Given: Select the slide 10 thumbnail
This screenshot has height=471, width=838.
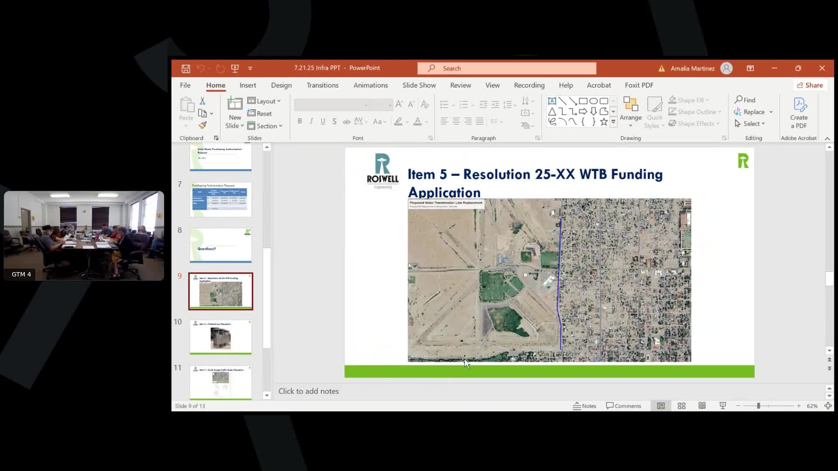Looking at the screenshot, I should pyautogui.click(x=220, y=337).
